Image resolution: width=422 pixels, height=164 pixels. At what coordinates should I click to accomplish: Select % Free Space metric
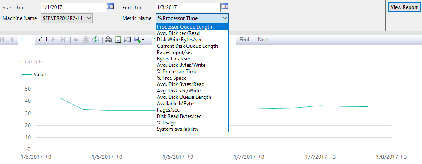(x=192, y=78)
